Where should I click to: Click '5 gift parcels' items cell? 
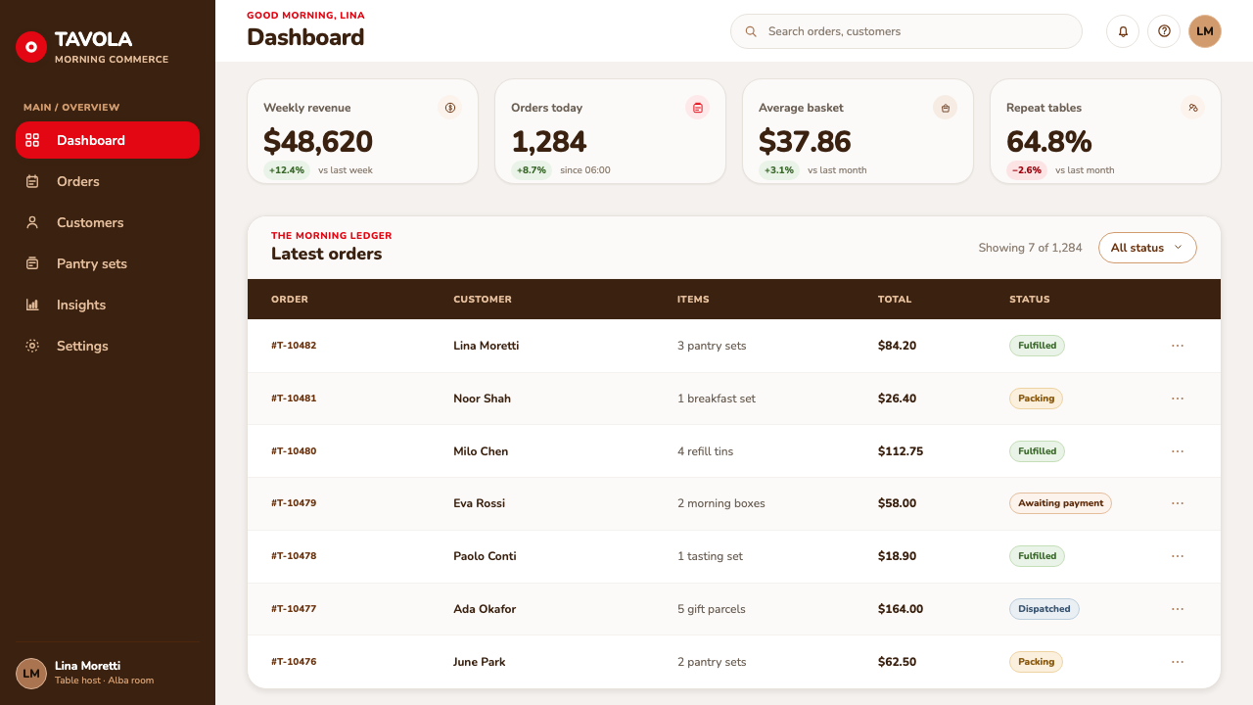click(712, 609)
